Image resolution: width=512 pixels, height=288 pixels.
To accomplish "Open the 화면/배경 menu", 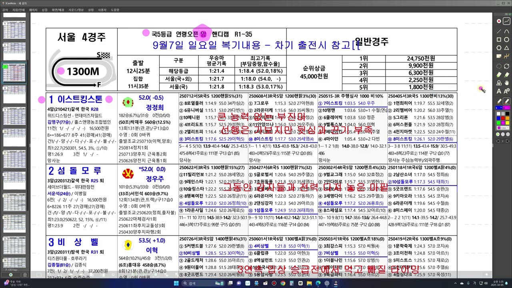I will point(58,10).
